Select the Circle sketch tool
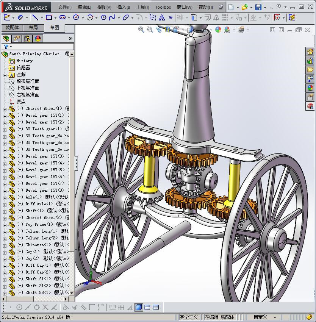Screen dimensions: 316x322 tap(76, 17)
